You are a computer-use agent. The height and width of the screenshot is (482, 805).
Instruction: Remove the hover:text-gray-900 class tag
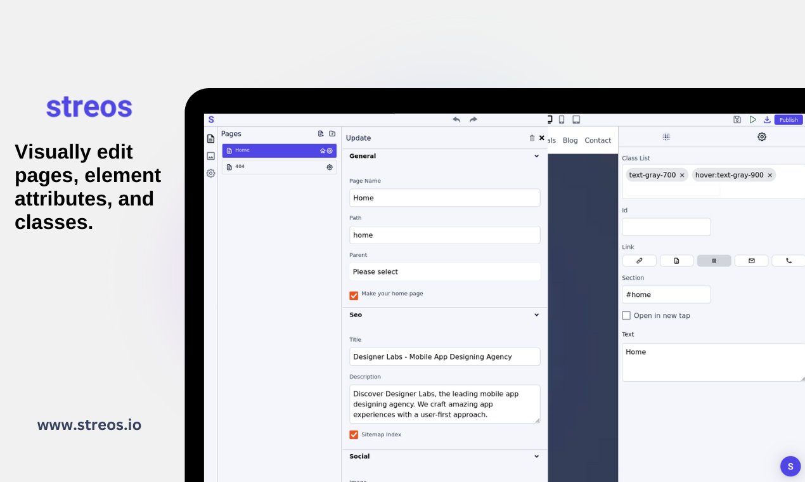770,175
